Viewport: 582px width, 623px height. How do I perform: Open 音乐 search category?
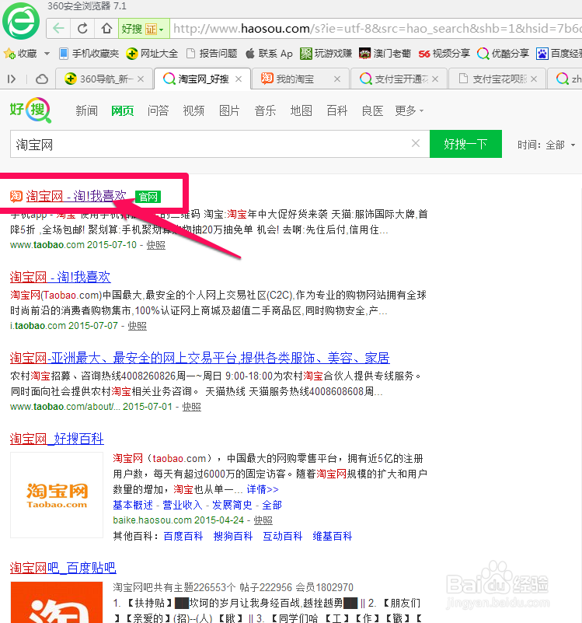point(265,110)
